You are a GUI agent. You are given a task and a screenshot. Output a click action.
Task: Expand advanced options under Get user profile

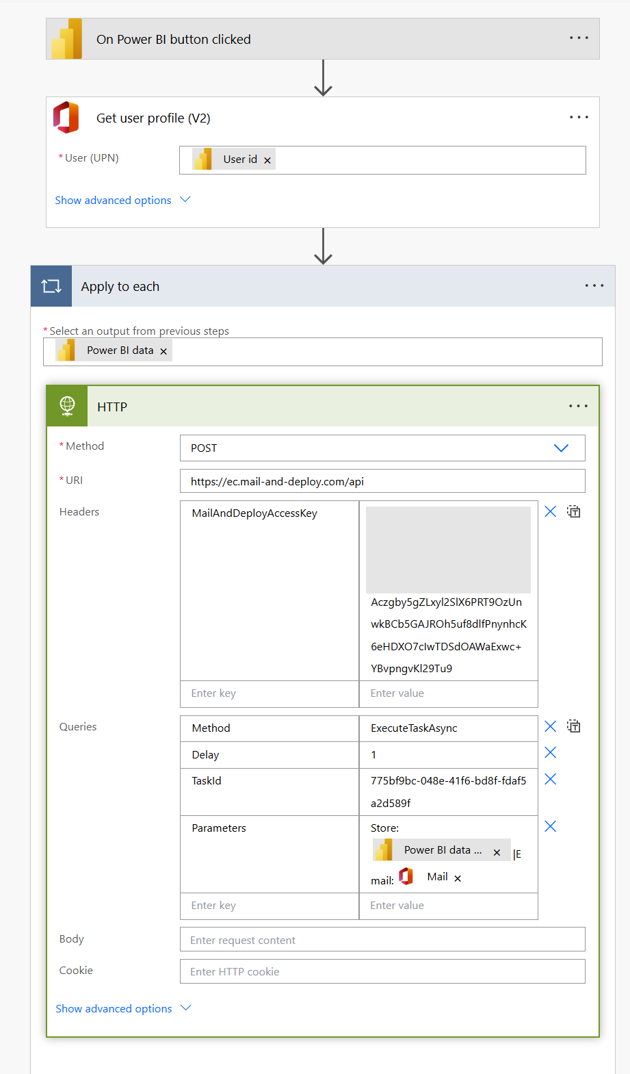coord(122,200)
